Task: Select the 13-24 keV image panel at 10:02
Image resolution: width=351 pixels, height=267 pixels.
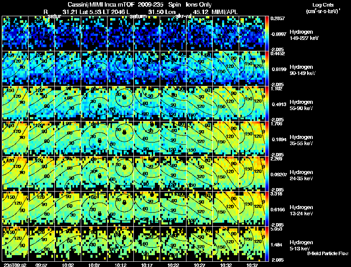Action: pyautogui.click(x=68, y=209)
